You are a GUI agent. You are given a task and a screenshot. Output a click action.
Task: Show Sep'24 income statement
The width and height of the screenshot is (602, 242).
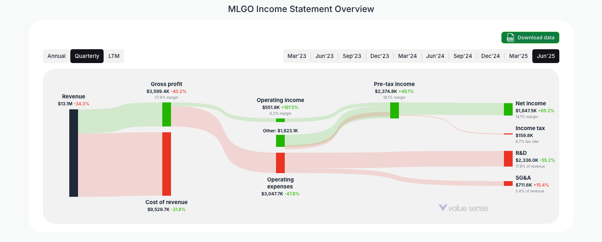coord(463,56)
